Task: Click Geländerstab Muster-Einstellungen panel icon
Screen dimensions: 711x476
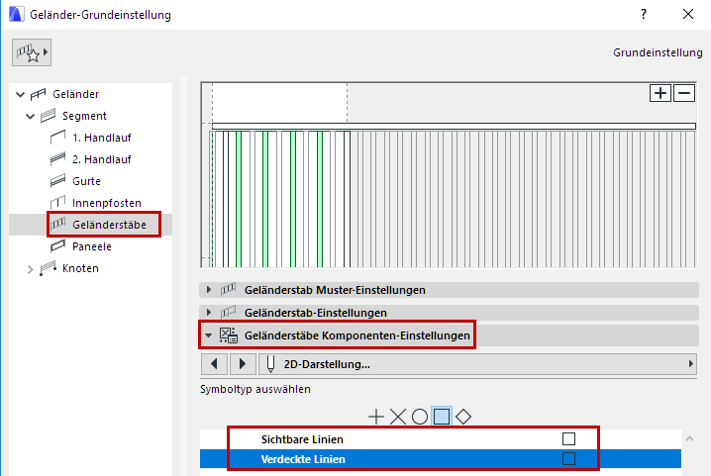Action: pyautogui.click(x=228, y=290)
